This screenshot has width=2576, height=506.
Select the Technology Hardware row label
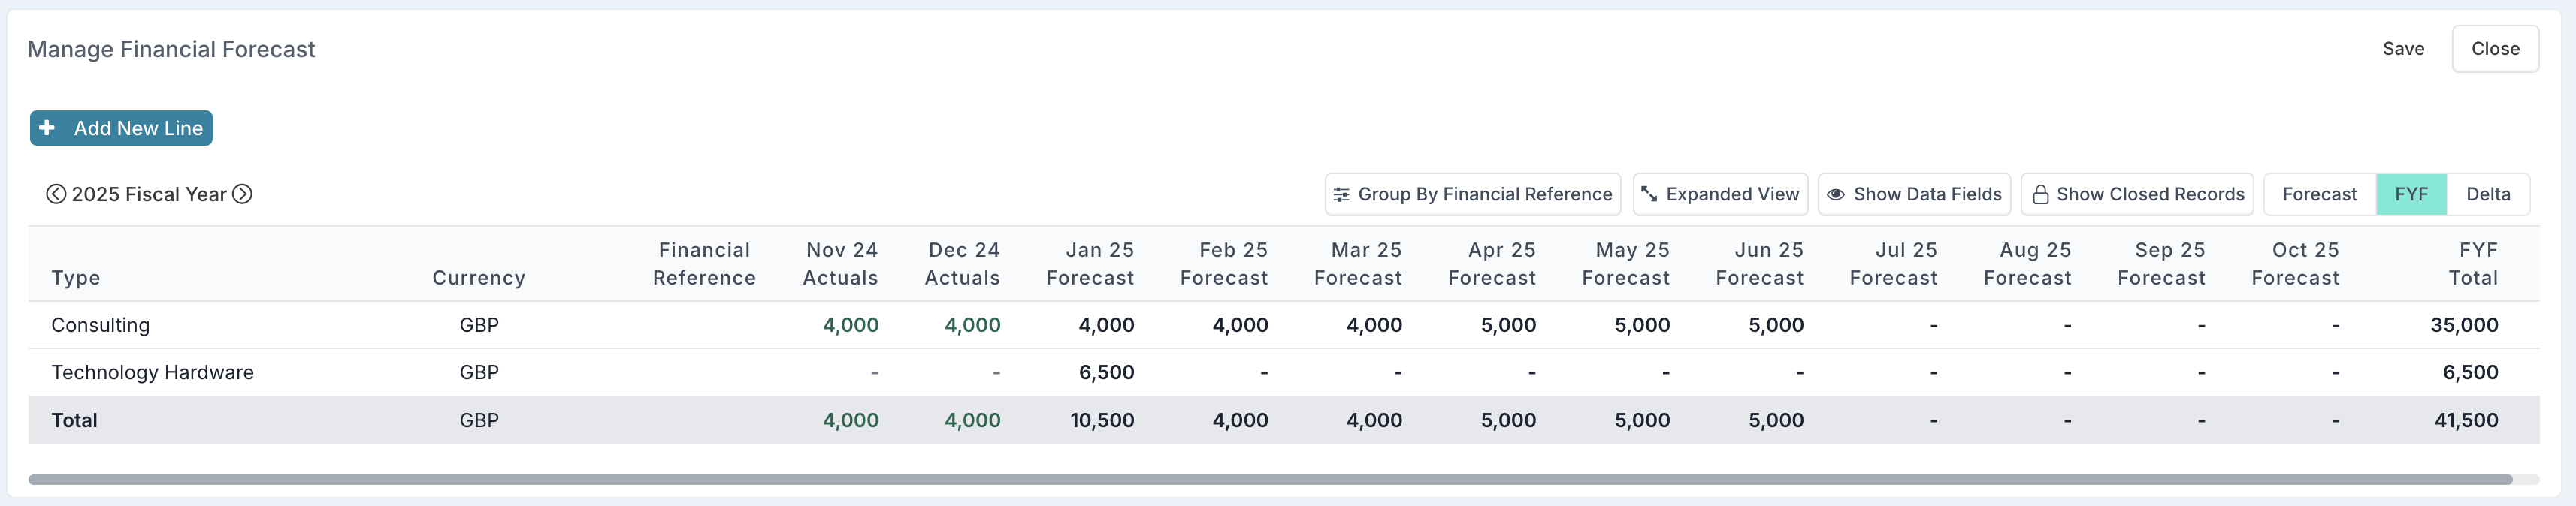[x=152, y=372]
